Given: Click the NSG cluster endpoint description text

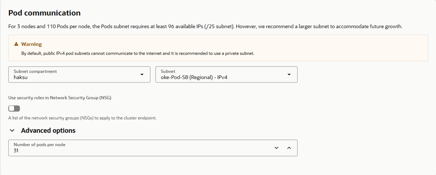Looking at the screenshot, I should click(x=83, y=118).
